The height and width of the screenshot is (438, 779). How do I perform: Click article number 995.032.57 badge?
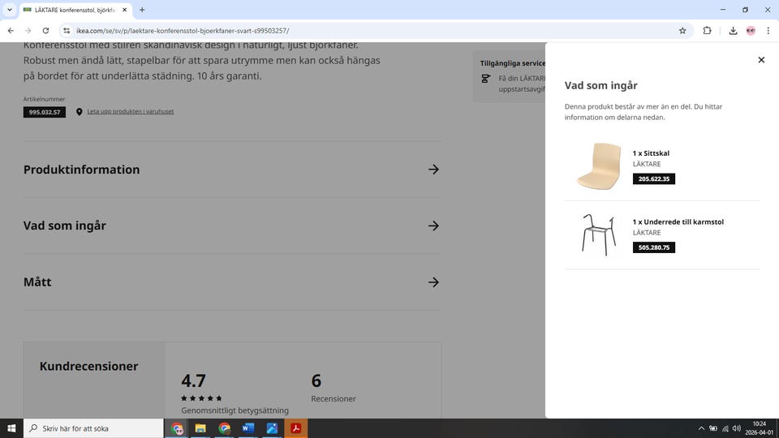[44, 112]
